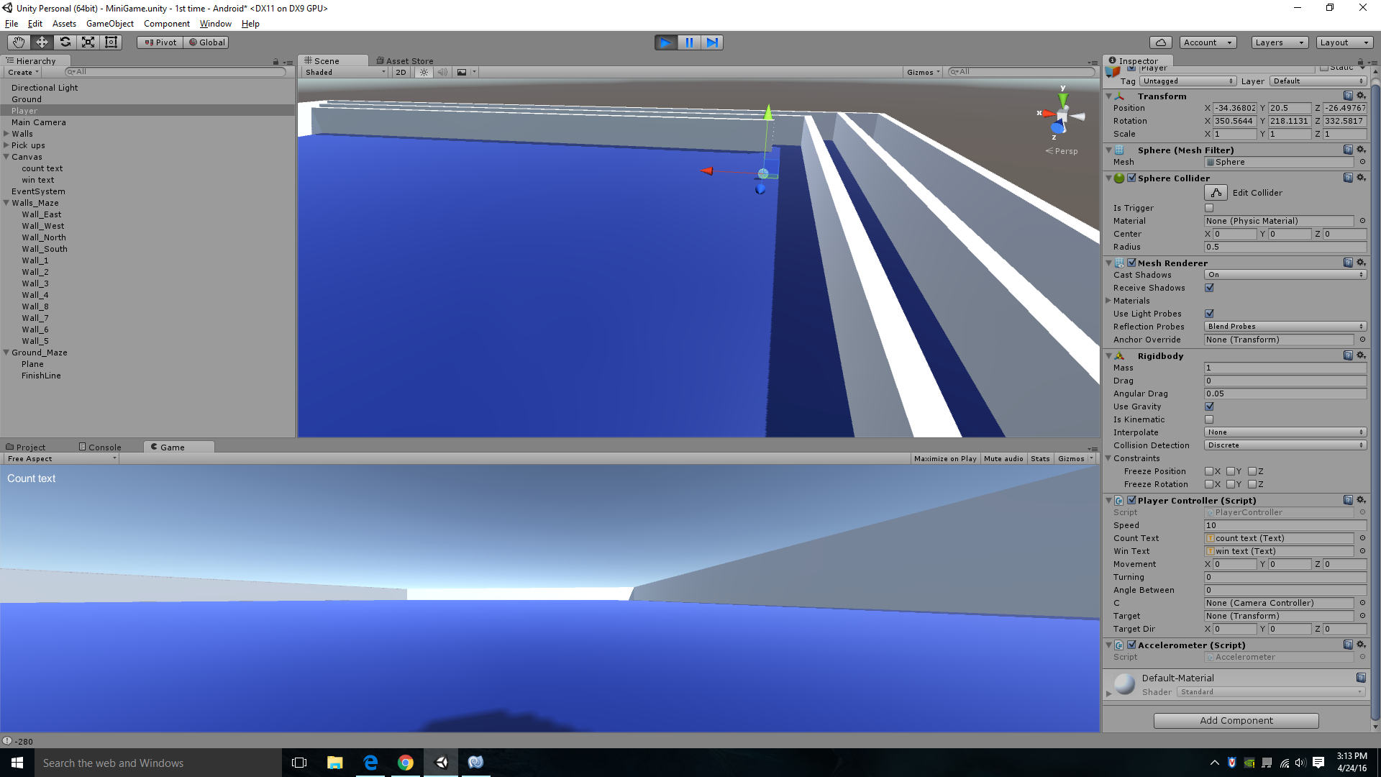Select the FinishLine hierarchy object

point(41,376)
